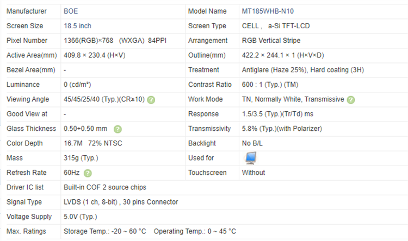Click the LVDS signal type description

[x=121, y=202]
